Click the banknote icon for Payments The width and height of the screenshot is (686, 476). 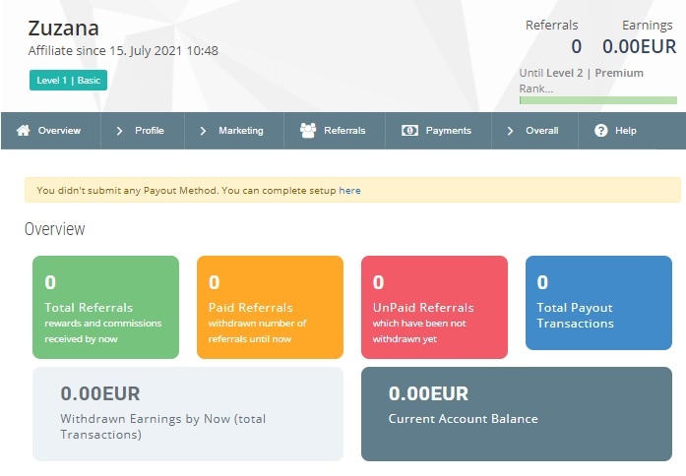pyautogui.click(x=410, y=130)
